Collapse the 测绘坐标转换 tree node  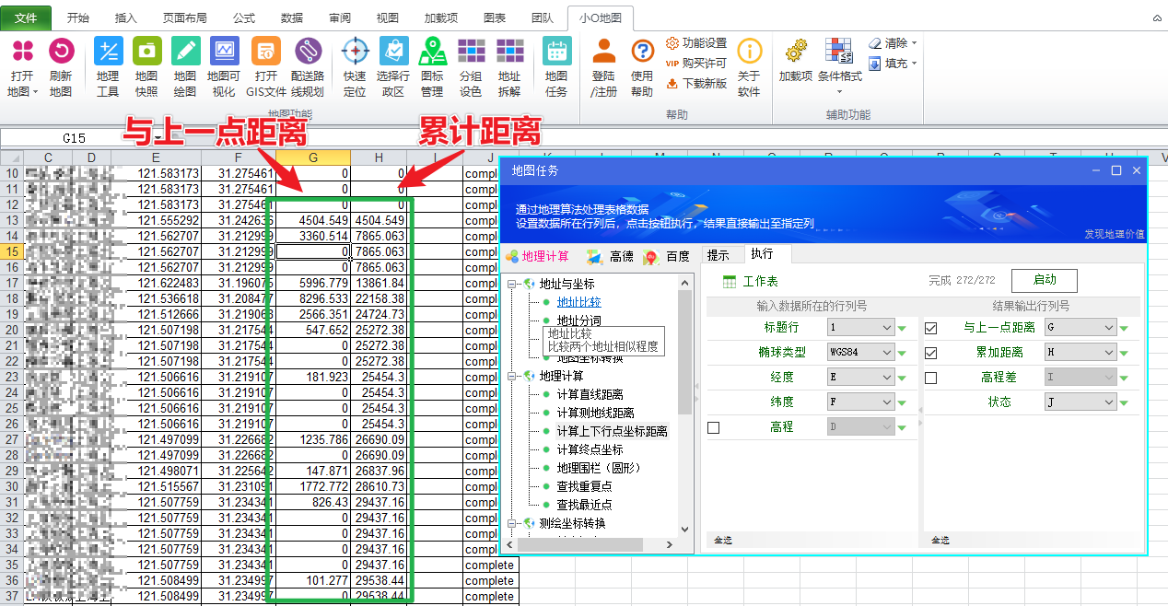click(x=512, y=523)
